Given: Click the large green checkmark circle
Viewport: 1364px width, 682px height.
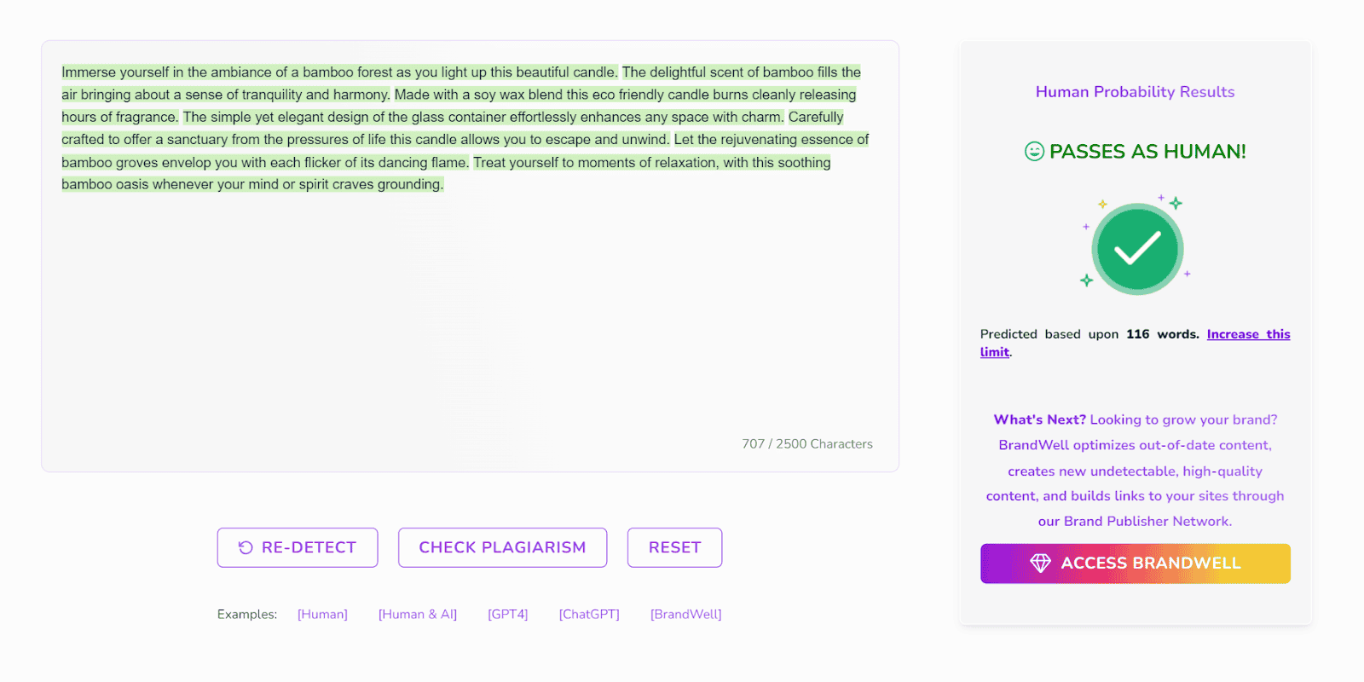Looking at the screenshot, I should pos(1137,249).
